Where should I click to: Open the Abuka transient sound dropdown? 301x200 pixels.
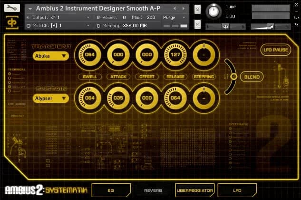[51, 56]
